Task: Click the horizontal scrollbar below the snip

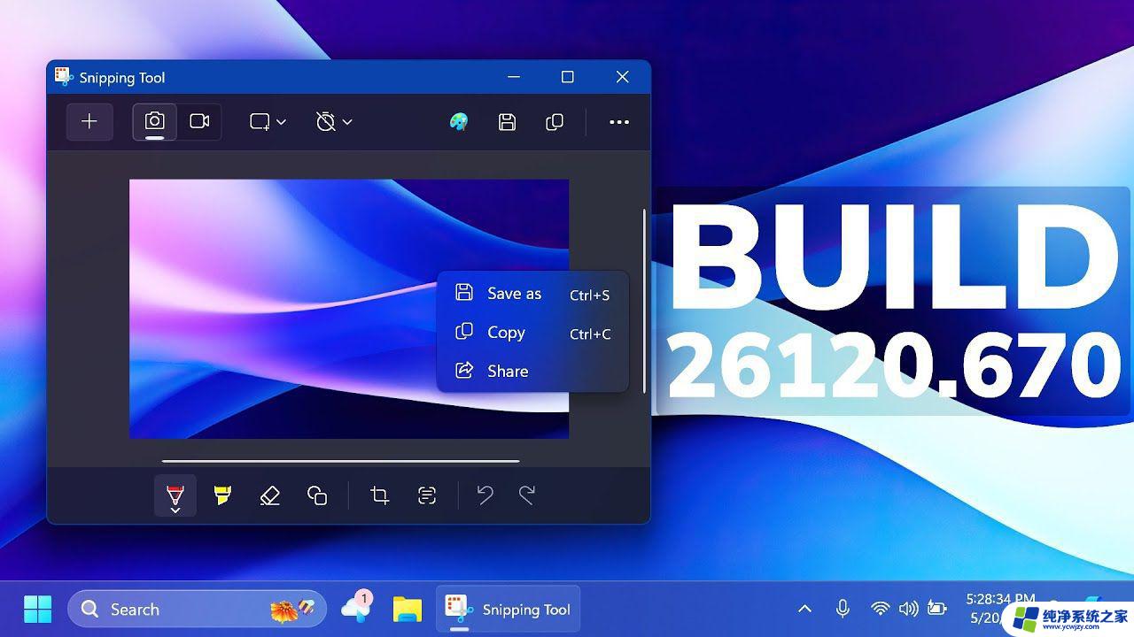Action: coord(340,461)
